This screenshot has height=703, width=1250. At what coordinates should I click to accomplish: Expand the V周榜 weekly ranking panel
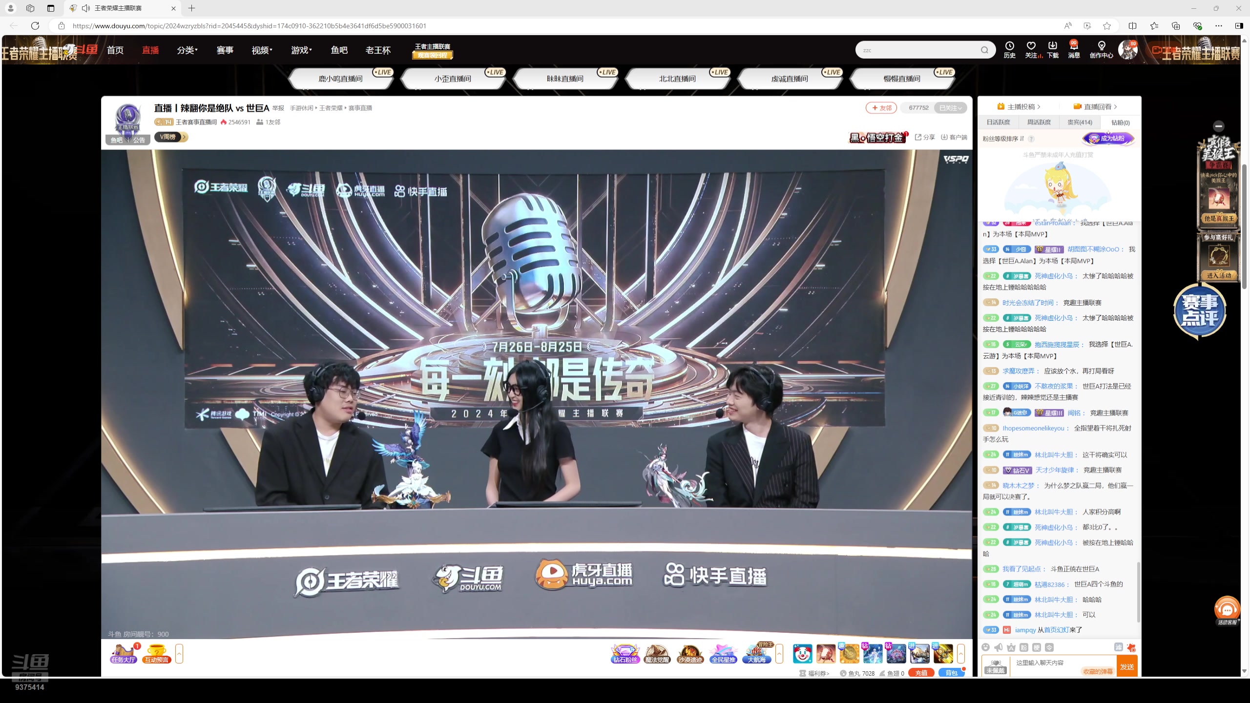tap(171, 137)
